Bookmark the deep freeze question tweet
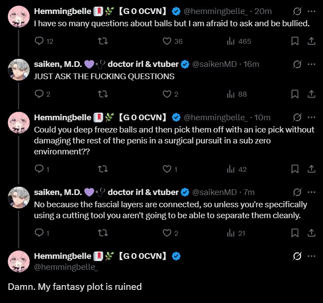This screenshot has width=323, height=303. [x=295, y=169]
